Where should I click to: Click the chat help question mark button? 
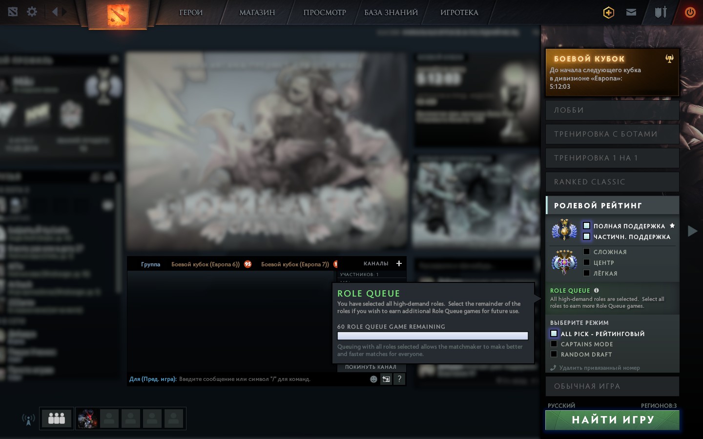399,379
